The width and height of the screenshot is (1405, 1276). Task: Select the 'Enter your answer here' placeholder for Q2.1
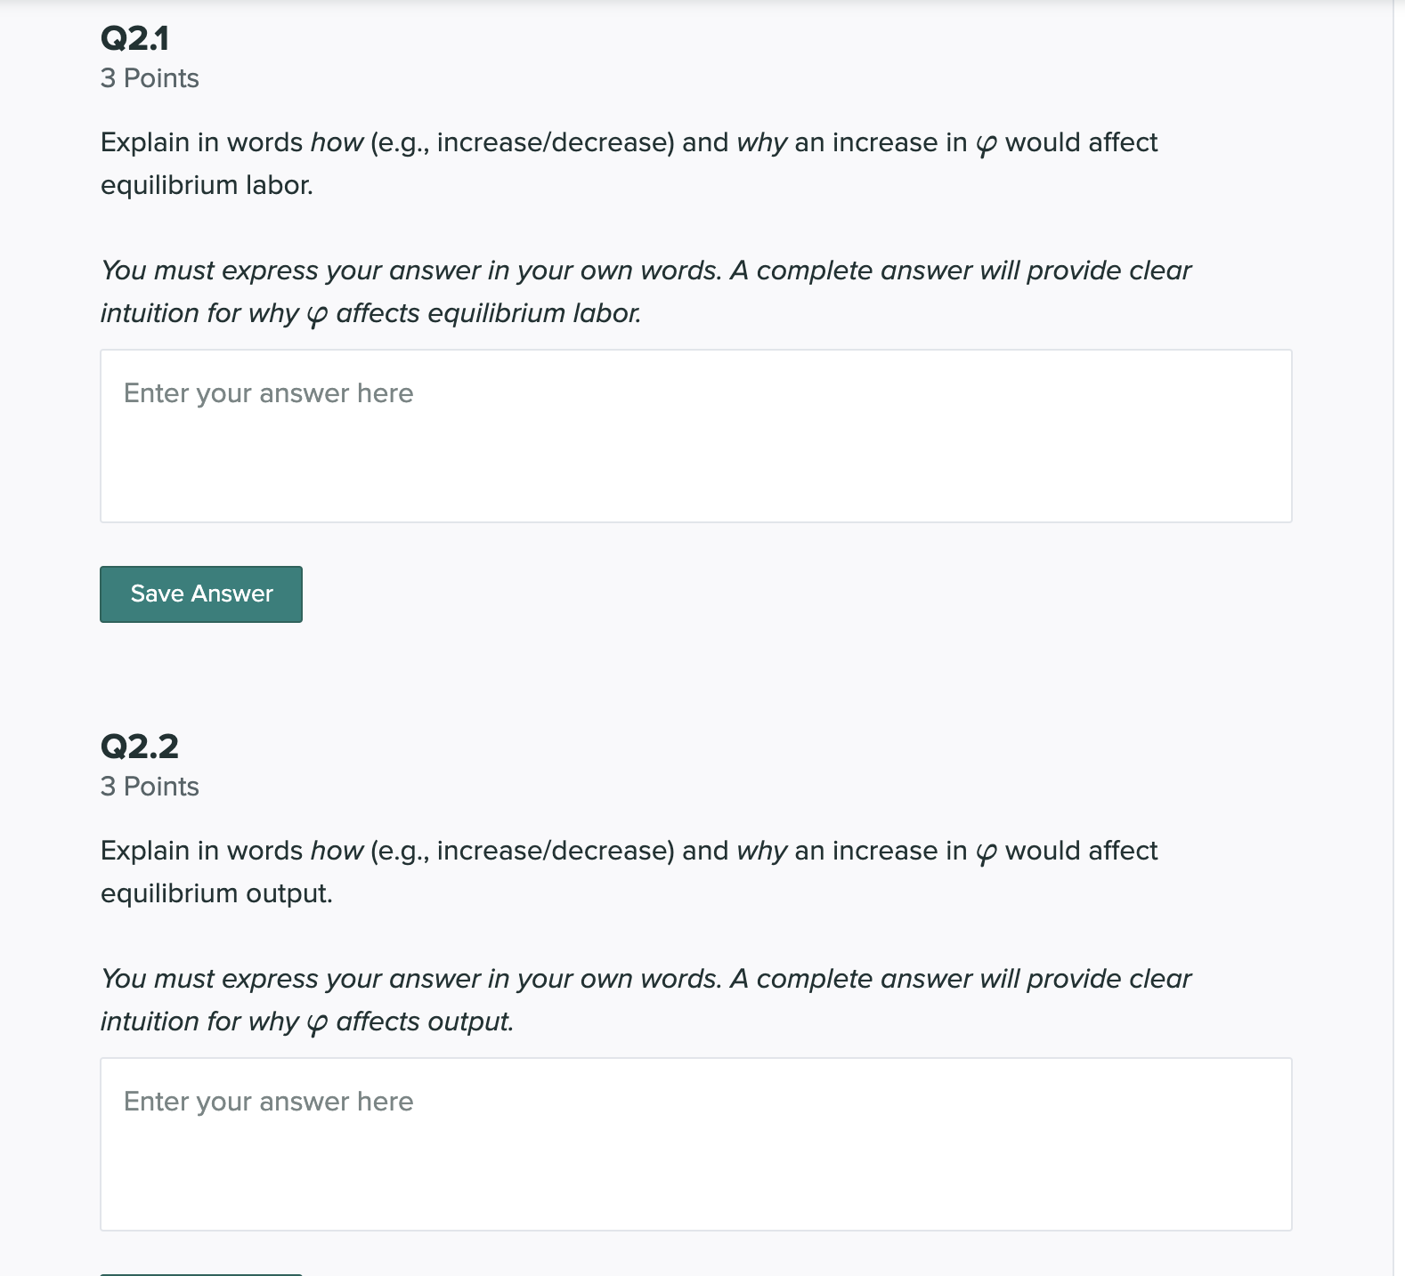point(267,392)
